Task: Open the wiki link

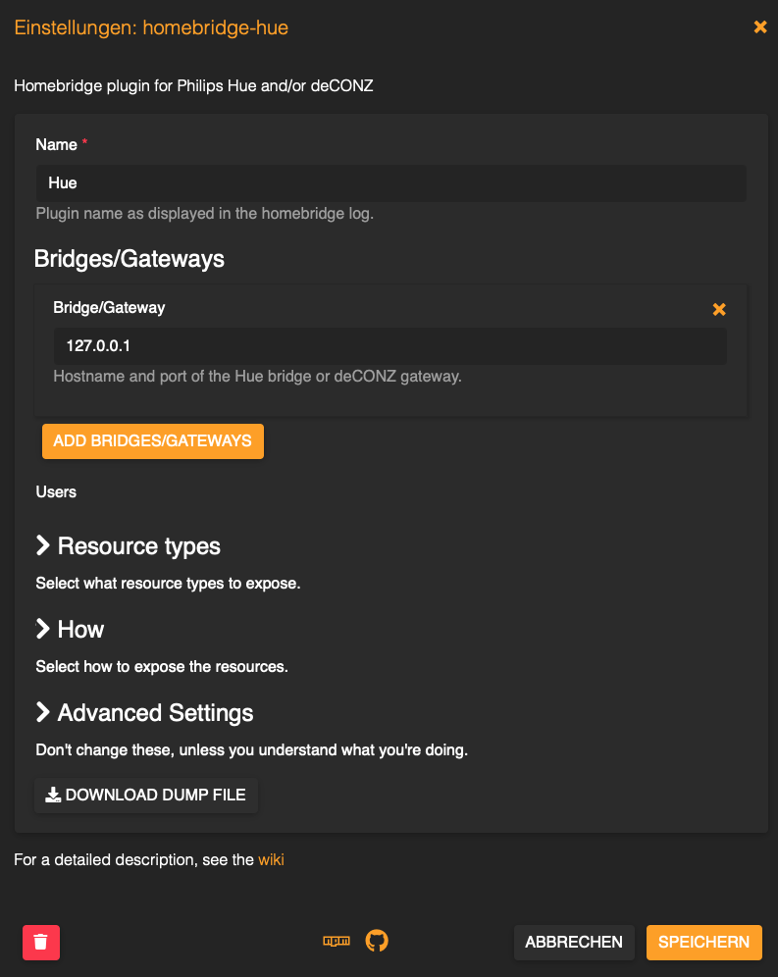Action: click(x=271, y=860)
